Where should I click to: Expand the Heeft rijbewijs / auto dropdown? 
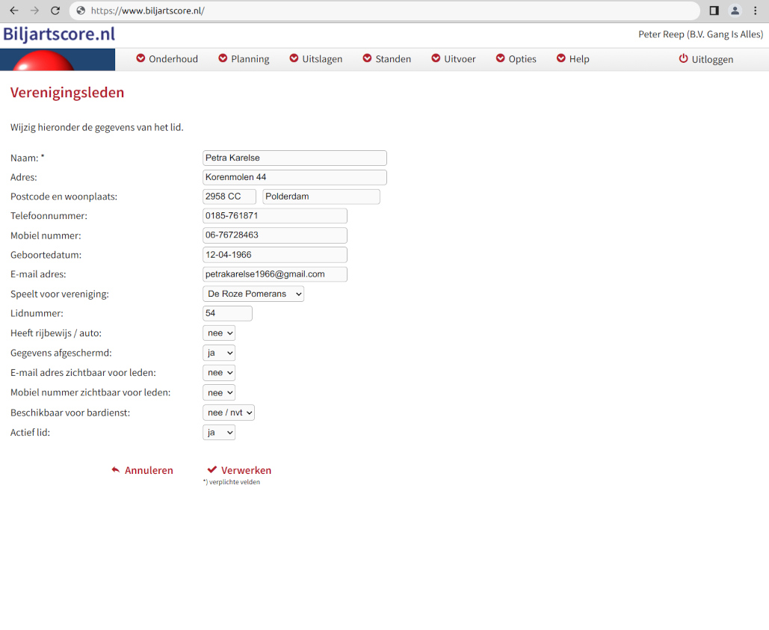coord(219,333)
